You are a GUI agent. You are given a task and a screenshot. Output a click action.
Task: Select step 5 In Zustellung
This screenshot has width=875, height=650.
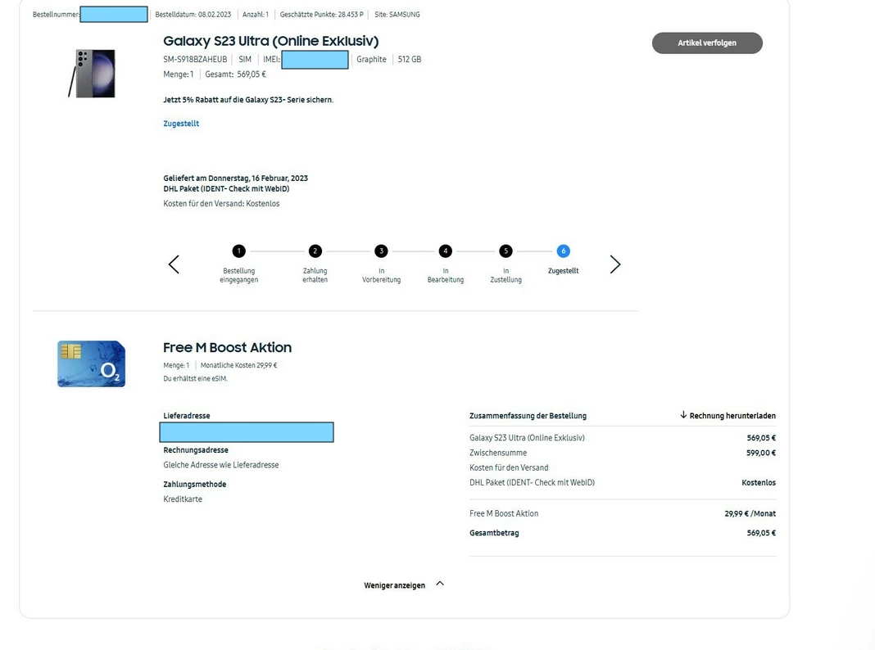[x=506, y=251]
